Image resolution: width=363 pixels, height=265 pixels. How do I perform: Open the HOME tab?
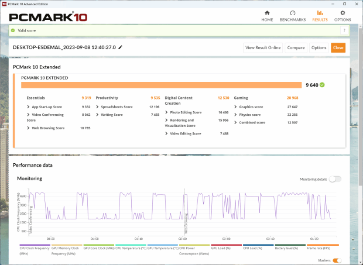point(267,16)
